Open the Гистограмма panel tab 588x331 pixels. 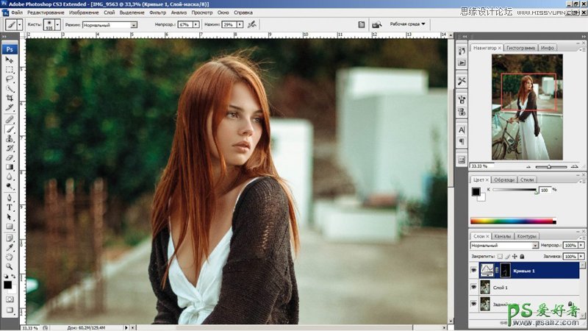point(520,48)
